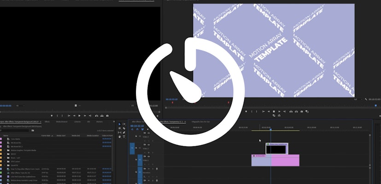Viewport: 381px width, 184px height.
Task: Click Overwrite button in Source monitor
Action: click(102, 116)
